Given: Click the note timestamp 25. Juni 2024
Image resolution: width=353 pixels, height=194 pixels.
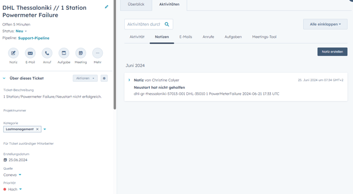Looking at the screenshot, I should click(x=321, y=80).
